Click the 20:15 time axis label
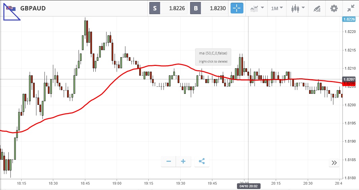 tap(276, 183)
